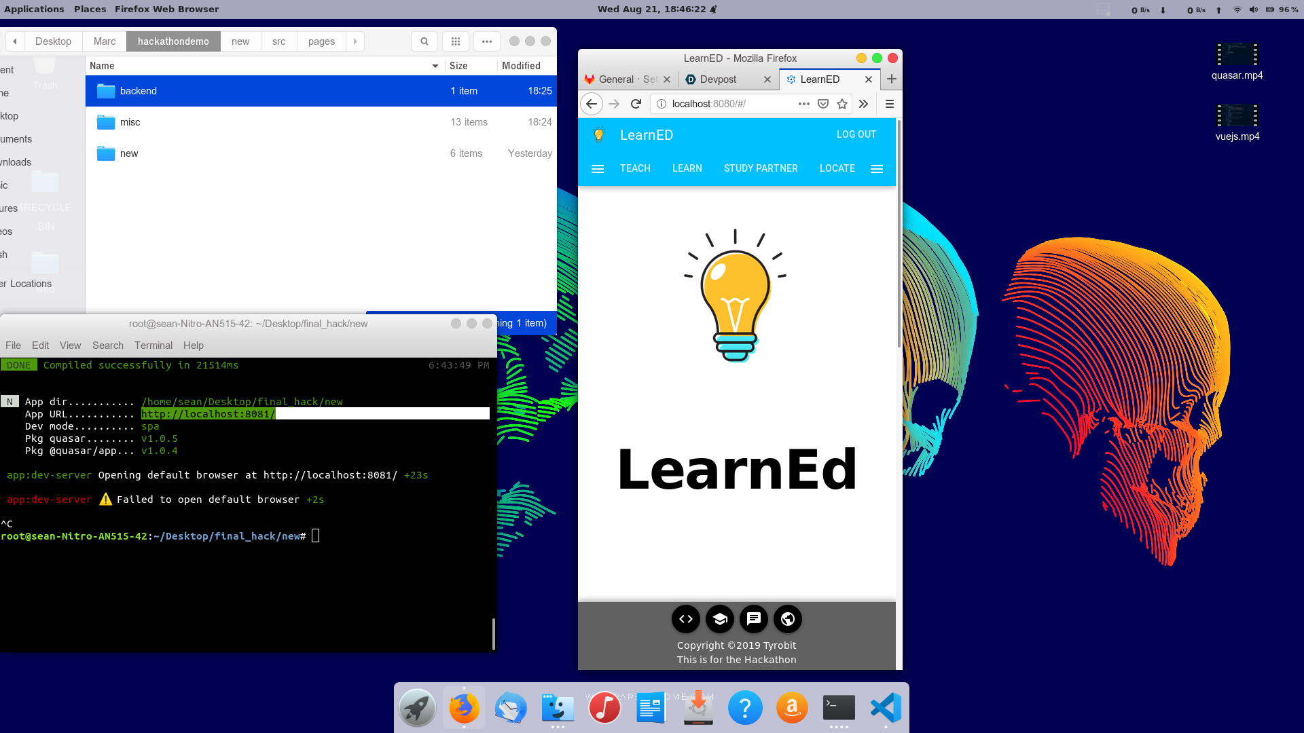Open Visual Studio Code from the dock
The width and height of the screenshot is (1304, 733).
pyautogui.click(x=886, y=708)
